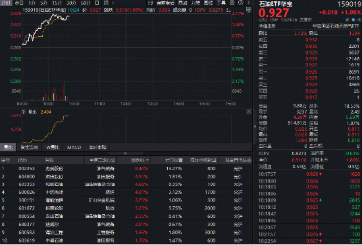This screenshot has height=245, width=362.
Task: Switch to the 60分 period
Action: click(86, 3)
